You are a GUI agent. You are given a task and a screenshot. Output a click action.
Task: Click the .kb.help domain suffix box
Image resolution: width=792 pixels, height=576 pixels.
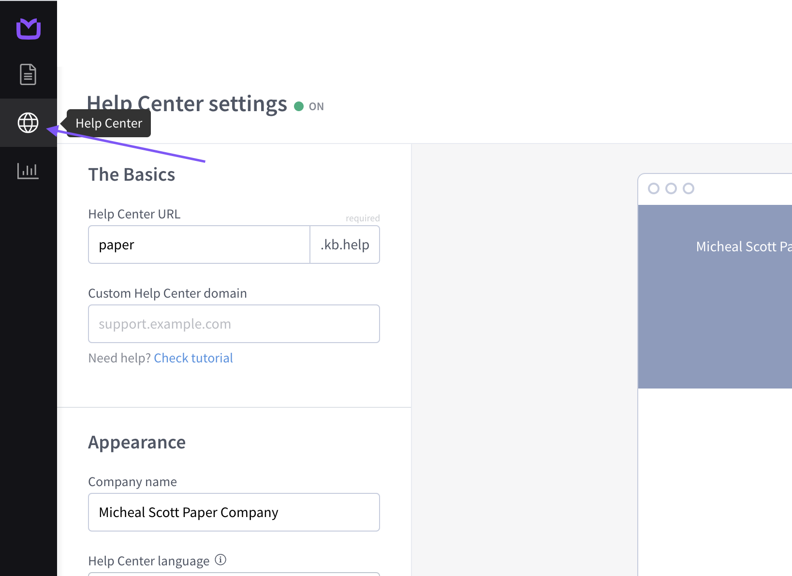(345, 245)
